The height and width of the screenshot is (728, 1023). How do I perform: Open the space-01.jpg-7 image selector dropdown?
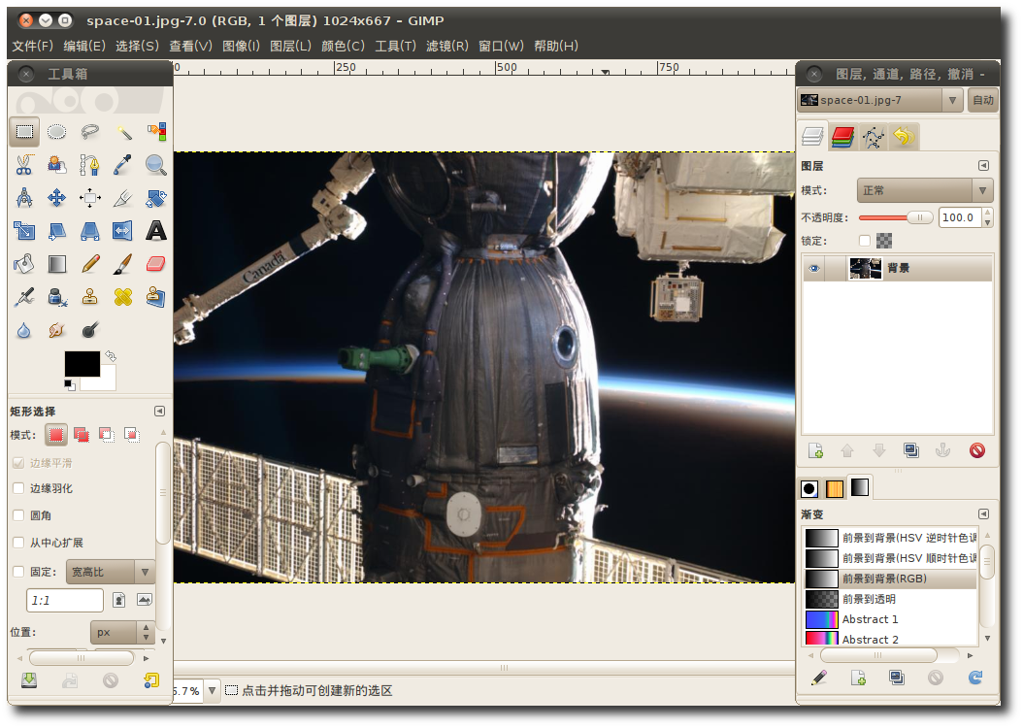click(880, 100)
